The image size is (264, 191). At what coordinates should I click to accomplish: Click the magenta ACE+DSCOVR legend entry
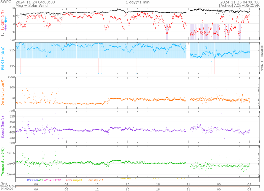pyautogui.click(x=53, y=180)
